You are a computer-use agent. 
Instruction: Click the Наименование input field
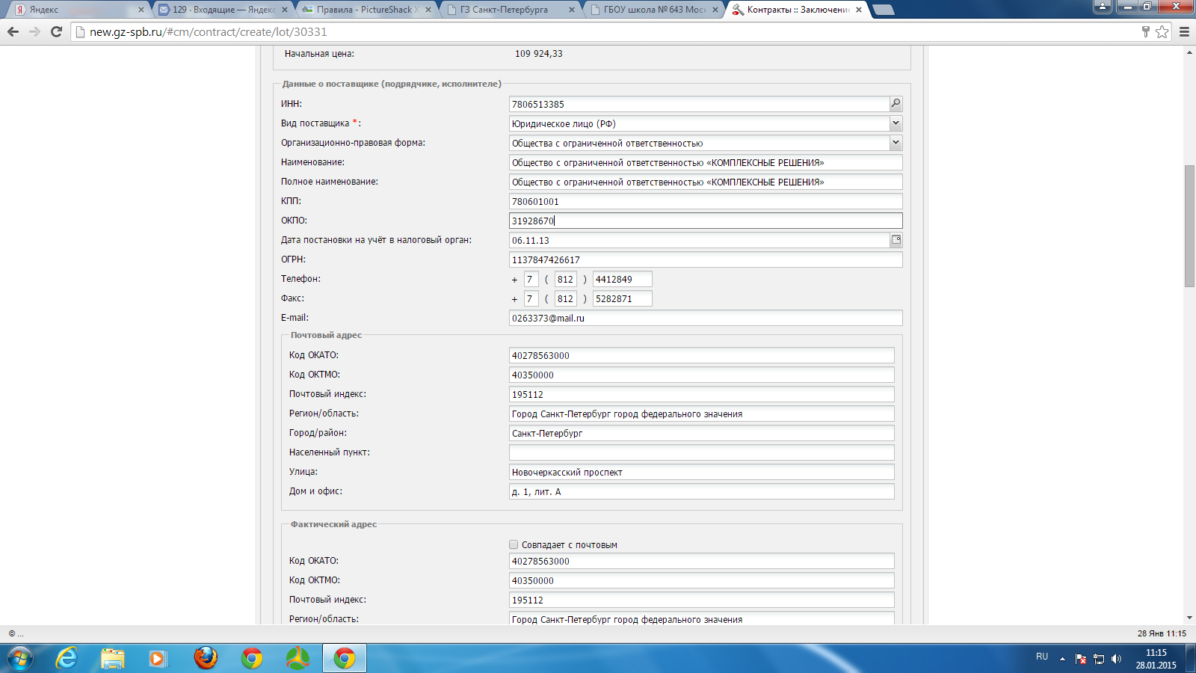coord(706,162)
